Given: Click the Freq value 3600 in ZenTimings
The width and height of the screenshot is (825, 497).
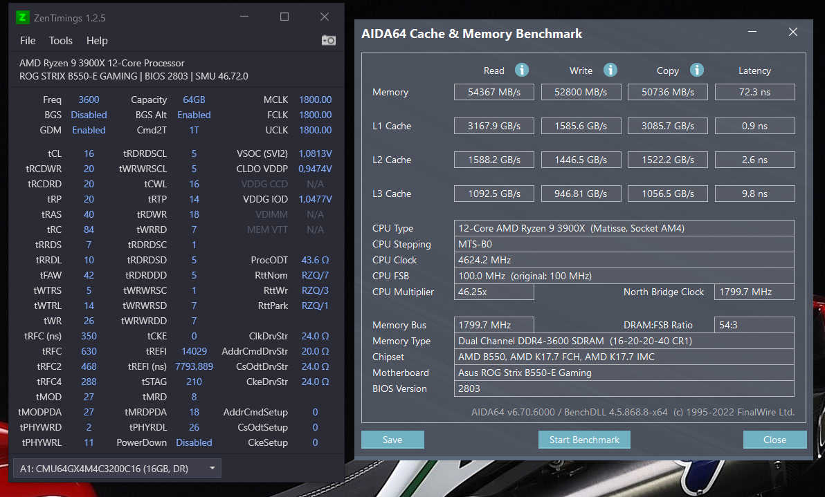Looking at the screenshot, I should 89,100.
